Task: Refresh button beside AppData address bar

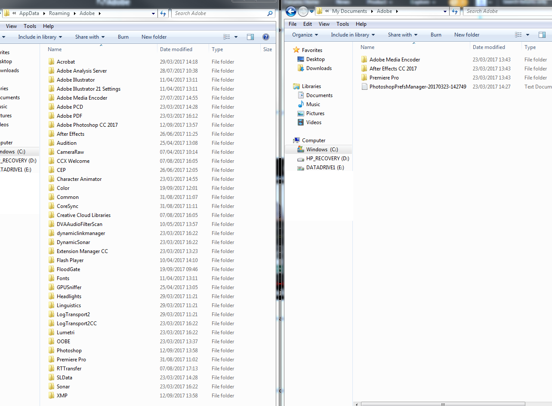Action: pos(163,13)
